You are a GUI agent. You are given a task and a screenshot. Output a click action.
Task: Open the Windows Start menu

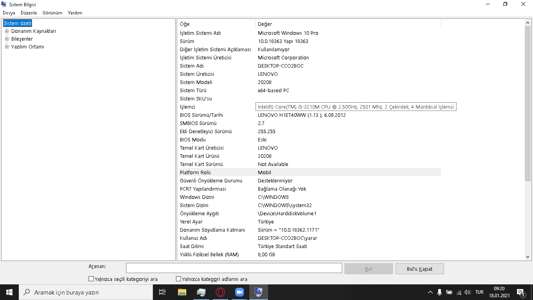[x=9, y=292]
